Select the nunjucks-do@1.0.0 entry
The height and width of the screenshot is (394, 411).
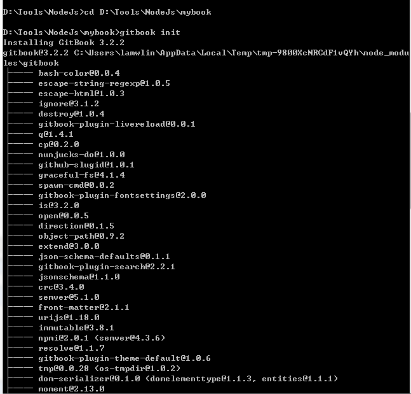(81, 155)
